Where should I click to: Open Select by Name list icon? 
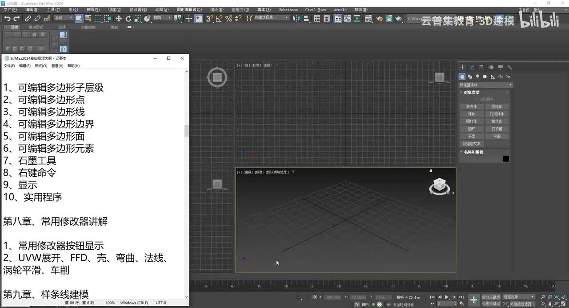pos(88,18)
